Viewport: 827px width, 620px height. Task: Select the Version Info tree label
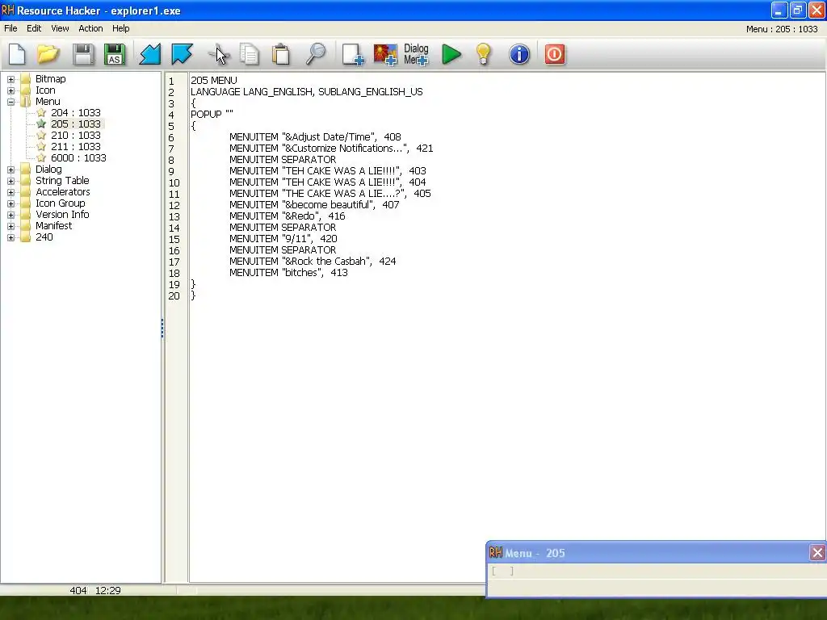pyautogui.click(x=62, y=215)
